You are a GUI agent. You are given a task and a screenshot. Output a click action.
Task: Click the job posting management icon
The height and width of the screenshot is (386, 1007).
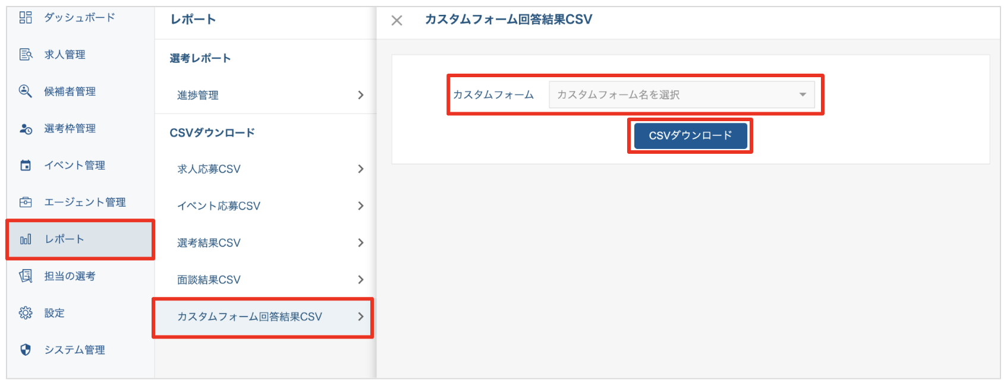click(26, 55)
